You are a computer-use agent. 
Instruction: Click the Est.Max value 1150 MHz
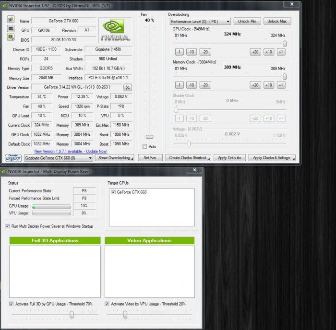point(121,125)
